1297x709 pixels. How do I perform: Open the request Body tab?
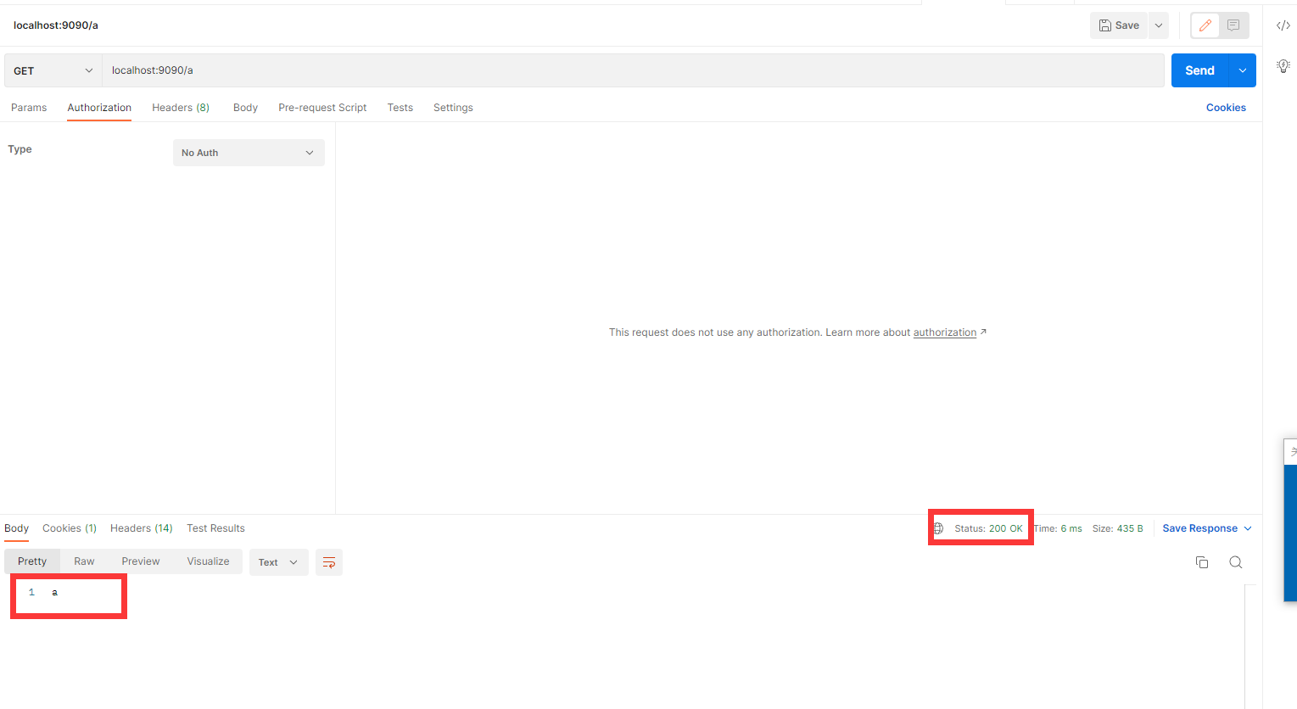(245, 108)
